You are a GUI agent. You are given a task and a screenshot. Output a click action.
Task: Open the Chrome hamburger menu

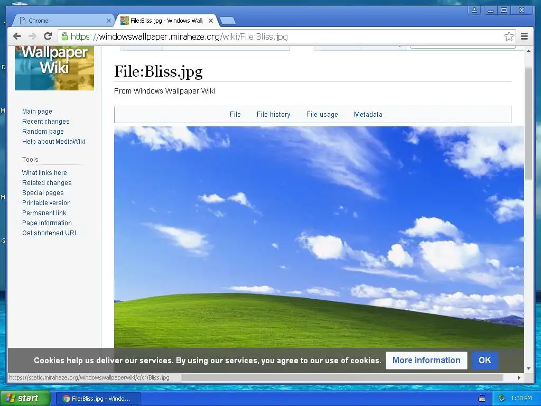(x=524, y=36)
